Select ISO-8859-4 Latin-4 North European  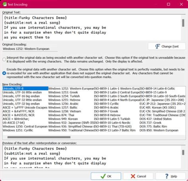(x=117, y=100)
